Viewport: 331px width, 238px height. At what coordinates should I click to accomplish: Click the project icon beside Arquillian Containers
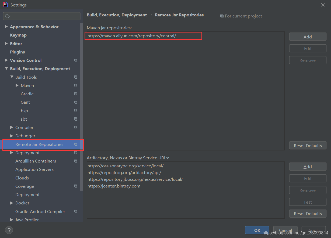[x=76, y=161]
